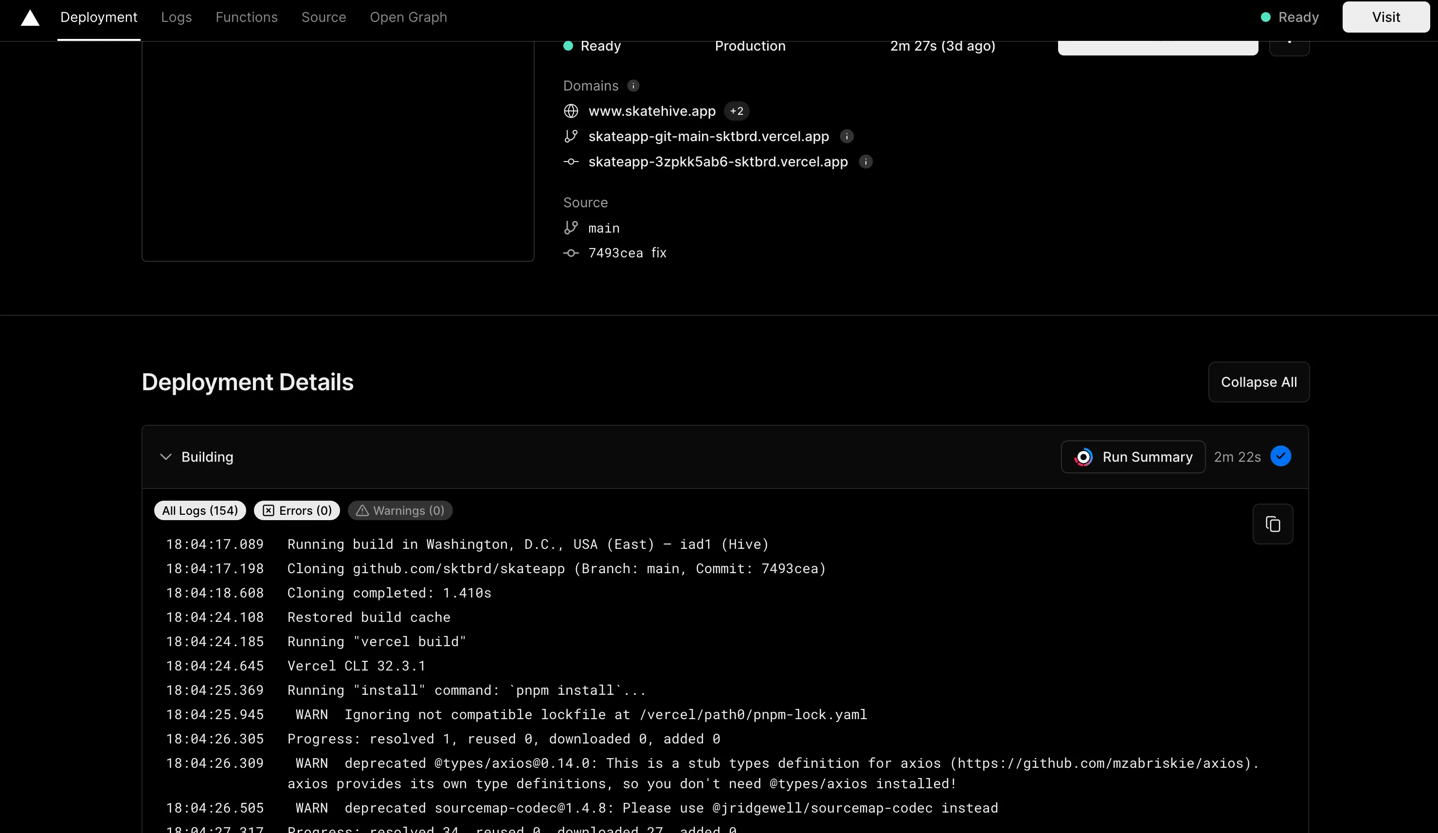Filter logs by Warnings (0)
The height and width of the screenshot is (833, 1438).
[x=400, y=510]
